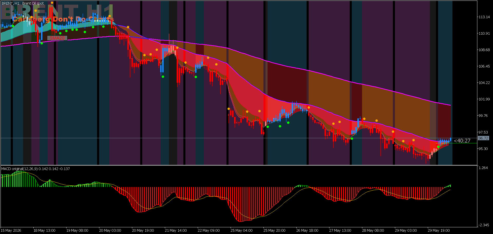Image resolution: width=493 pixels, height=234 pixels.
Task: Click the 29 May 19:00 time axis label
Action: (x=439, y=230)
